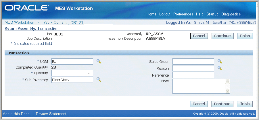259x120 pixels.
Task: Open the Sub Inventory search lookup icon
Action: point(99,80)
